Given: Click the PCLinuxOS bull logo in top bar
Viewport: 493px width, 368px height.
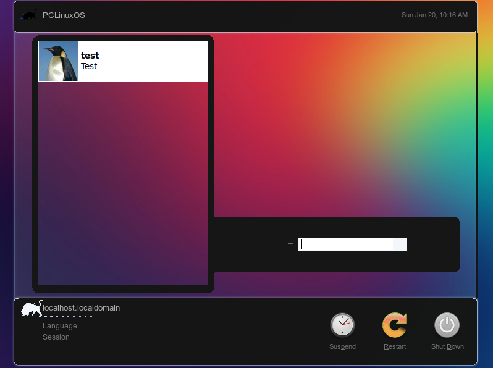Looking at the screenshot, I should [29, 15].
